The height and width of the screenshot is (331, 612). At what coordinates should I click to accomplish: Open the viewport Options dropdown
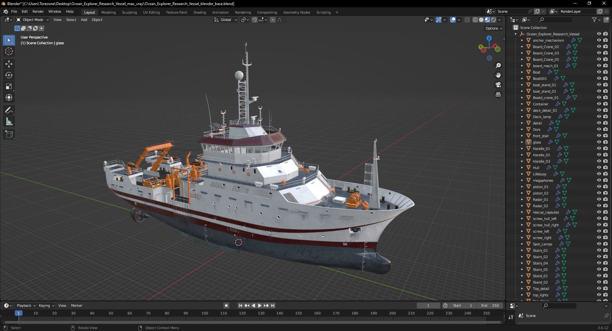[x=494, y=28]
